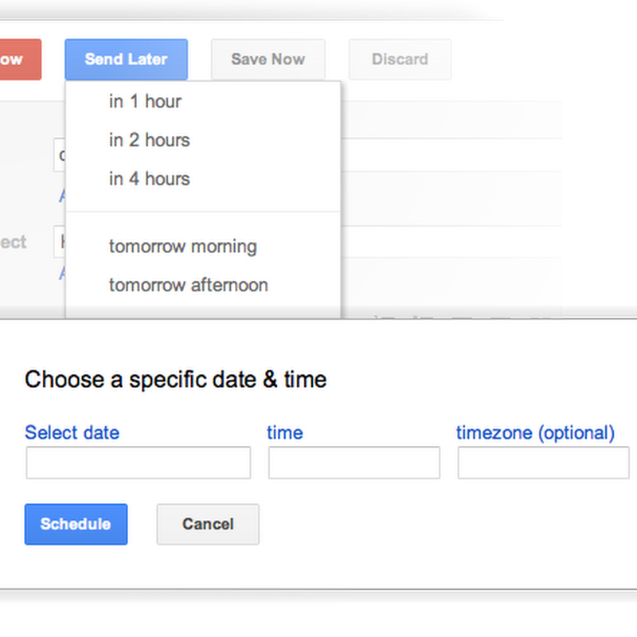This screenshot has width=637, height=637.
Task: Click into the time input field
Action: pyautogui.click(x=354, y=463)
